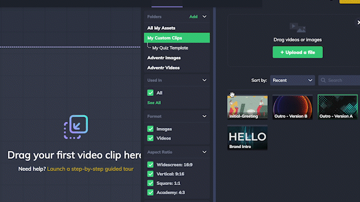Select the Outro - Version B thumbnail
360x202 pixels.
292,107
